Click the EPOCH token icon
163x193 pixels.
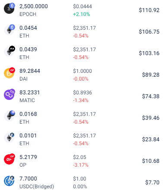click(9, 8)
